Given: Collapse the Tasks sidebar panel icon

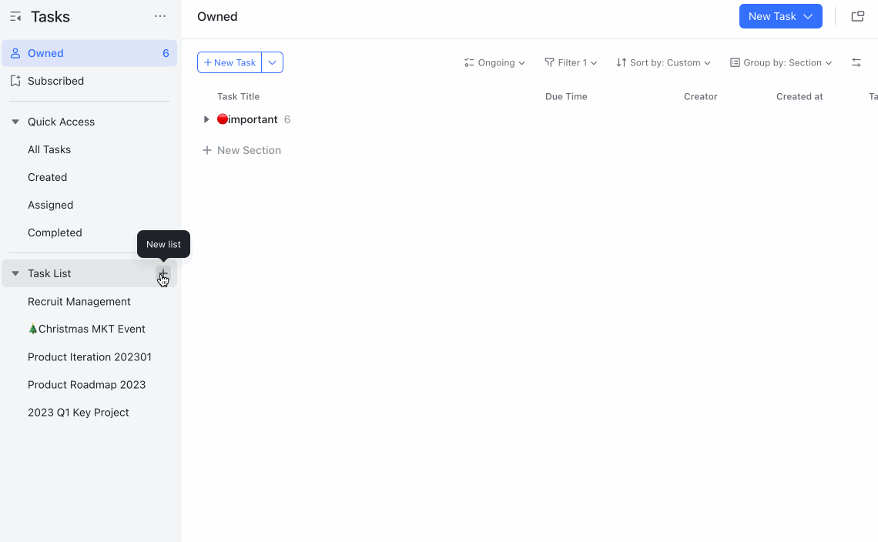Looking at the screenshot, I should [x=15, y=15].
